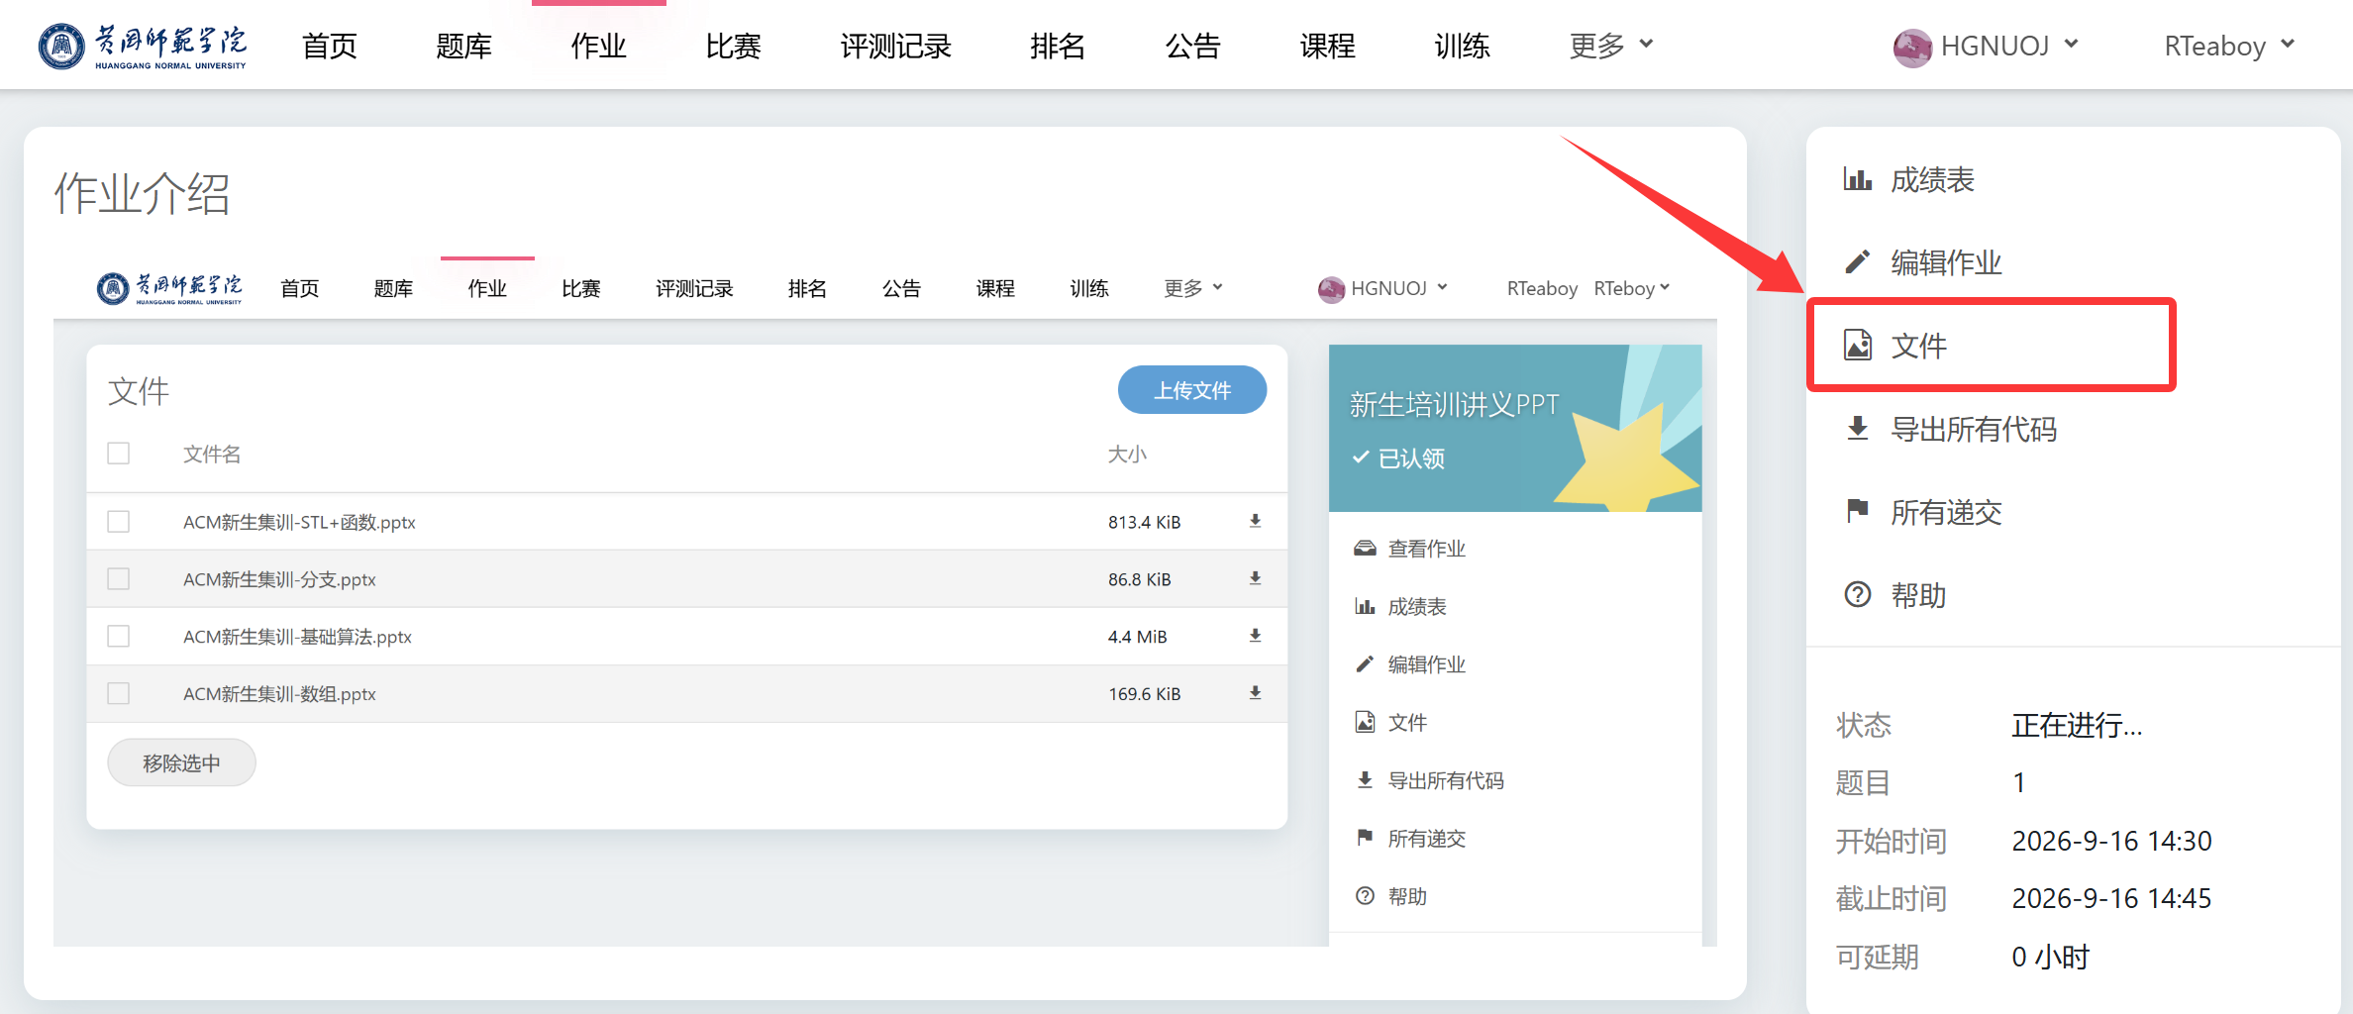
Task: Click the 新生培训讲义PPT card title
Action: 1454,404
